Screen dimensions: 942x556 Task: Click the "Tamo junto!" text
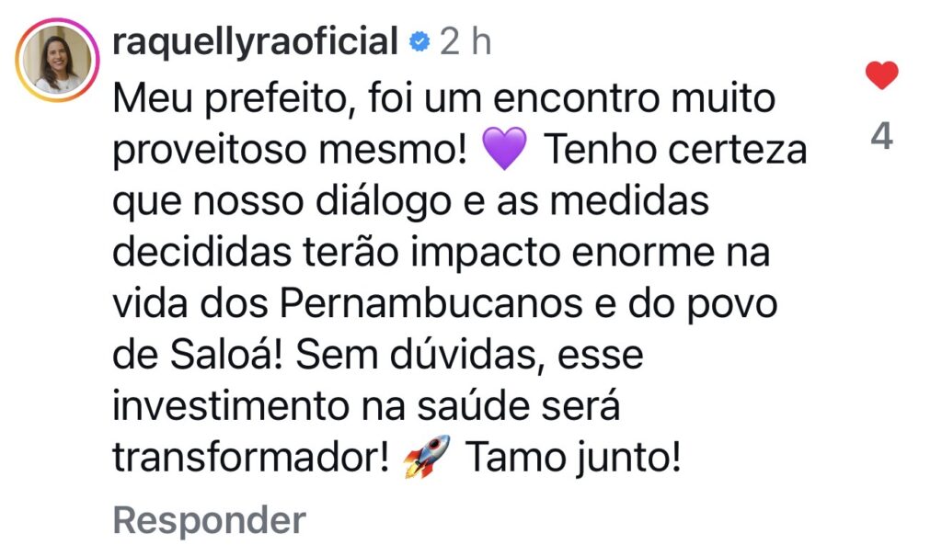click(573, 458)
